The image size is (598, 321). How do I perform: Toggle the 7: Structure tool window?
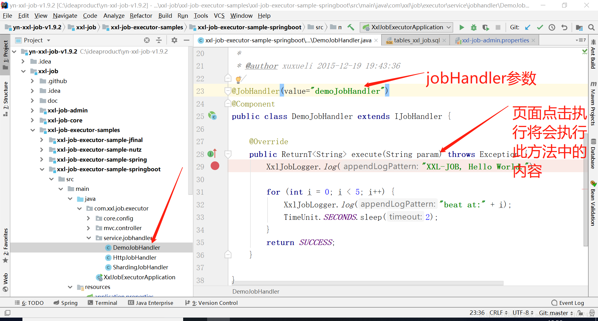click(x=5, y=98)
